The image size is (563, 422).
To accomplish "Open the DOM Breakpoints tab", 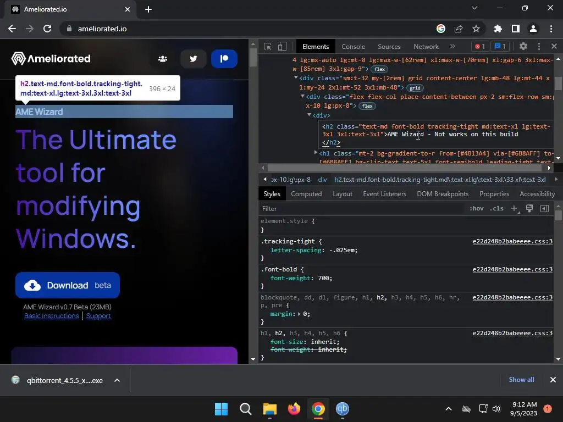I will point(443,194).
